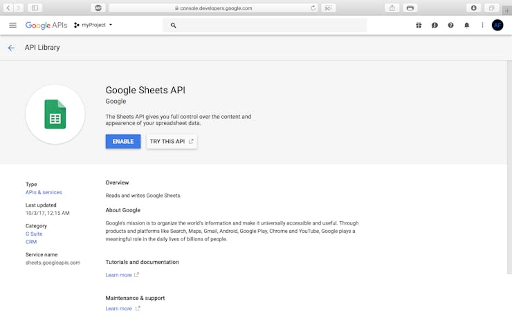
Task: Click the browser extension icon left of address bar
Action: (x=98, y=8)
